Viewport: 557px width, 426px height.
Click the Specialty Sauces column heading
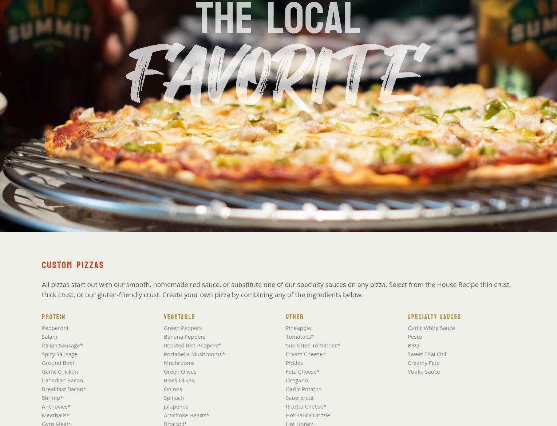pos(434,317)
